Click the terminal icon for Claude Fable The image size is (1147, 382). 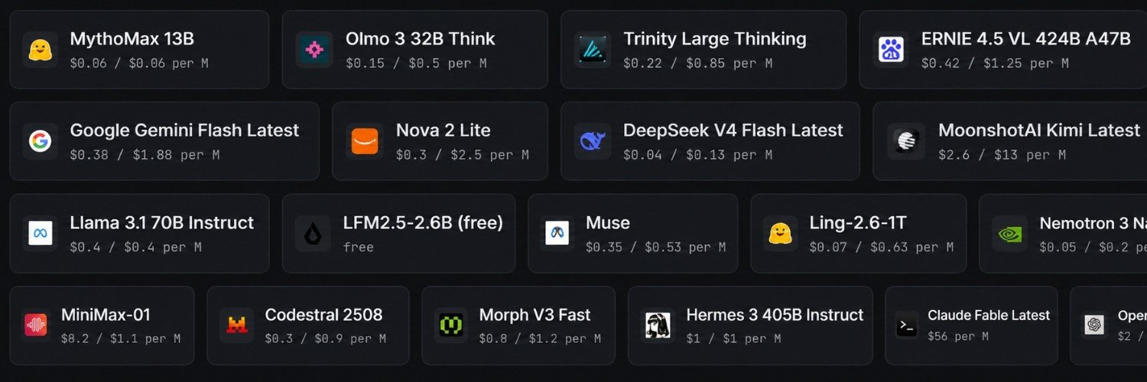[907, 325]
